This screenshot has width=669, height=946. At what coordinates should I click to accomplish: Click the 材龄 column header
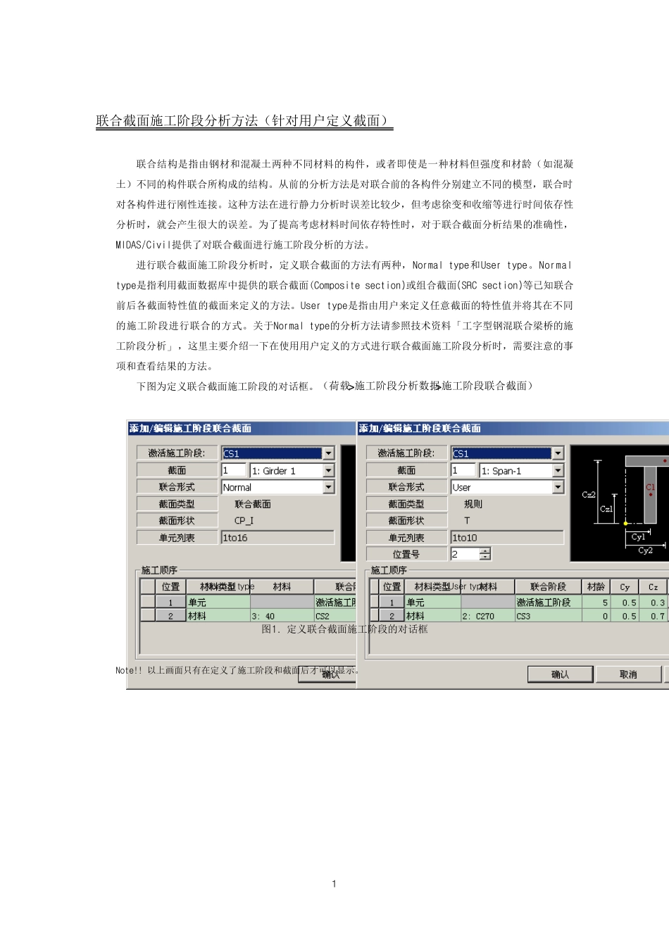[x=596, y=586]
